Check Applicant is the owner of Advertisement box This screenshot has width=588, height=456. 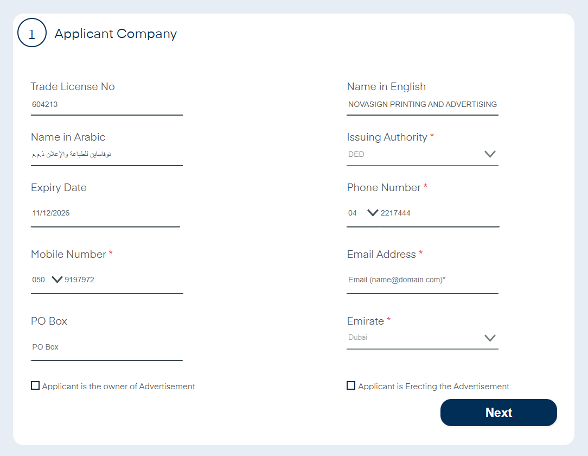[x=35, y=386]
